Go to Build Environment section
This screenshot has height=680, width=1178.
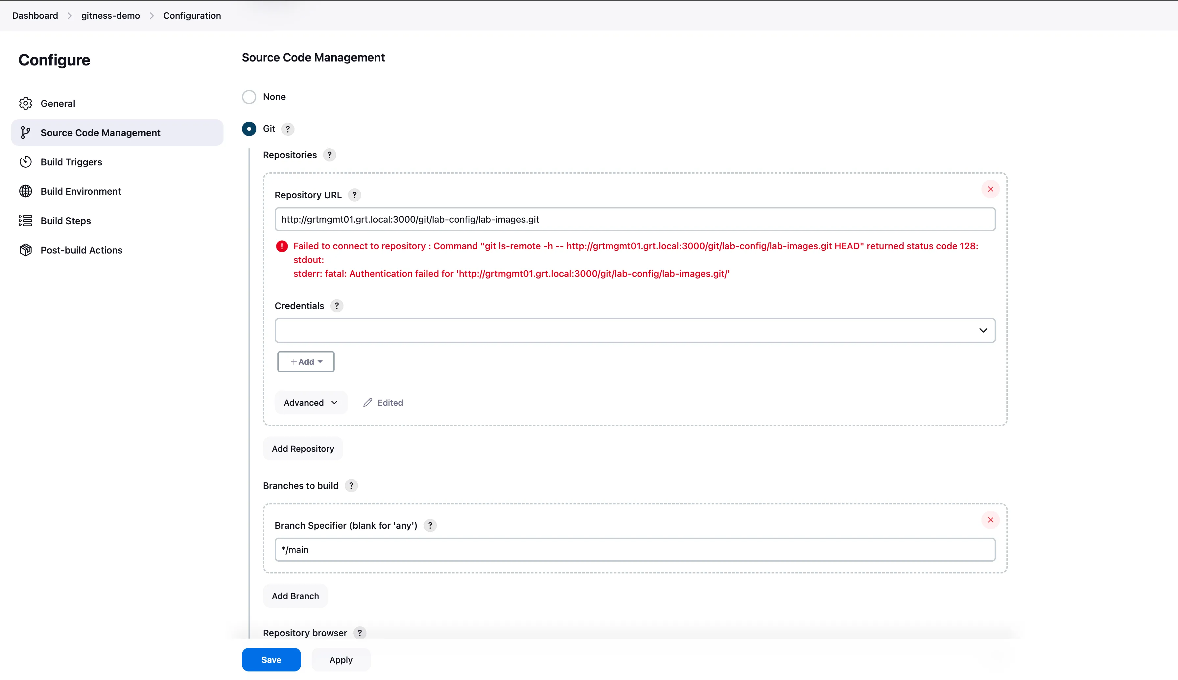(117, 191)
